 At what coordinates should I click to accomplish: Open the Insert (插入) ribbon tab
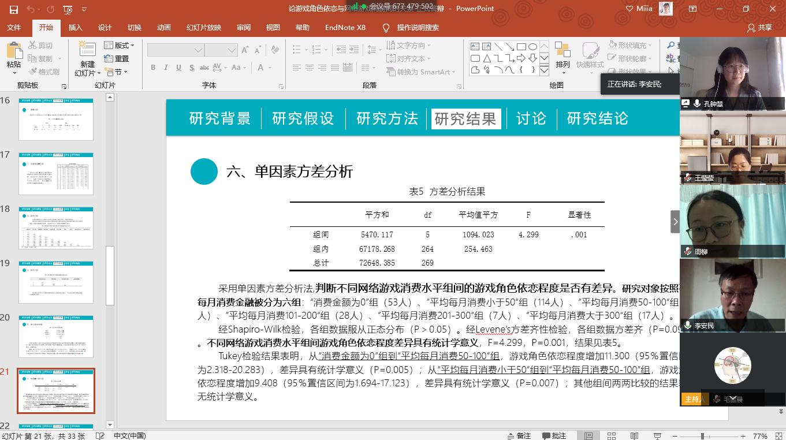(75, 28)
